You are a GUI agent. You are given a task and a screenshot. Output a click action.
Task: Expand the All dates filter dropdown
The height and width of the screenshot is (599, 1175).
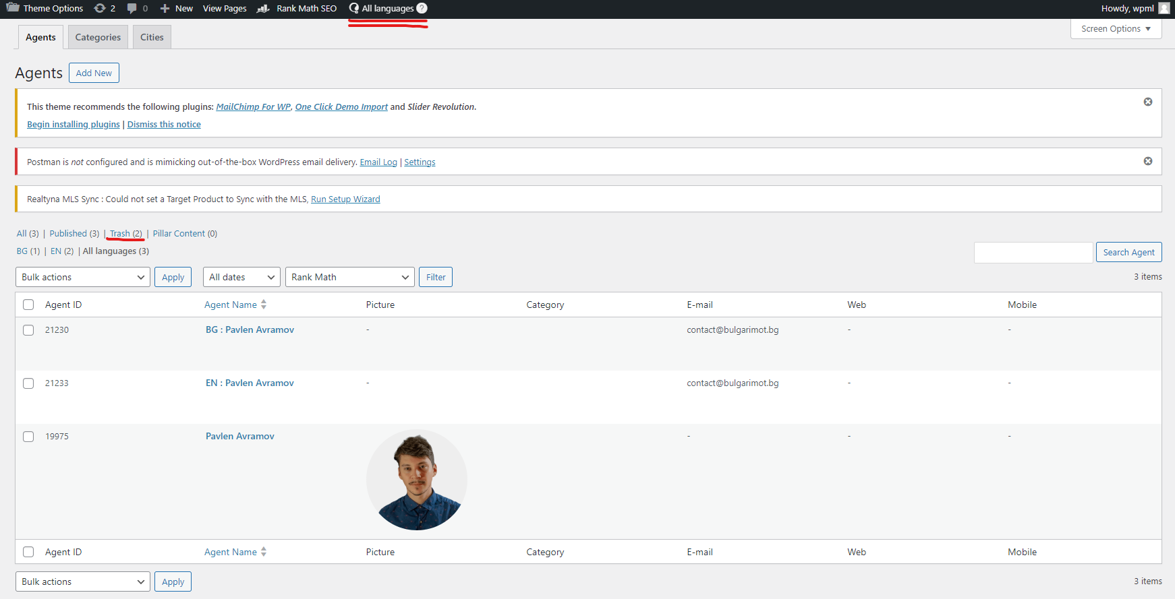coord(241,277)
